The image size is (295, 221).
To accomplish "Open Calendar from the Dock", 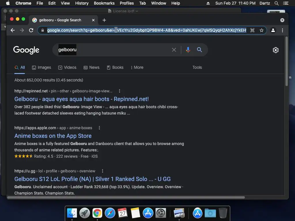I will point(123,213).
